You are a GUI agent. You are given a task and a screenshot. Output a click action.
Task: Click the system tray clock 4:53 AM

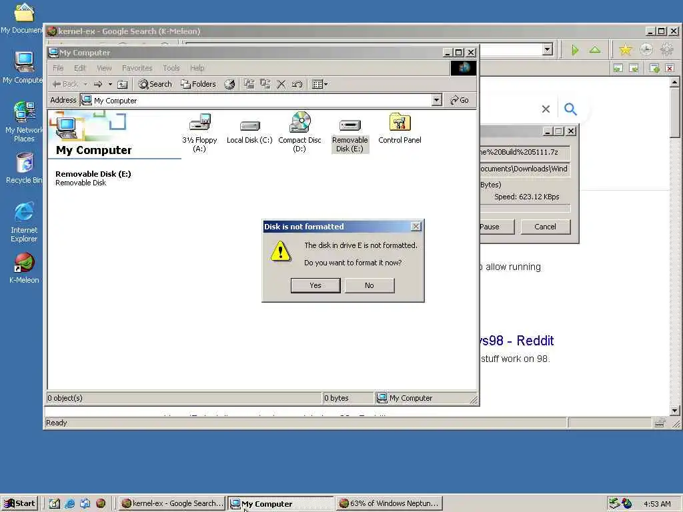pyautogui.click(x=657, y=504)
